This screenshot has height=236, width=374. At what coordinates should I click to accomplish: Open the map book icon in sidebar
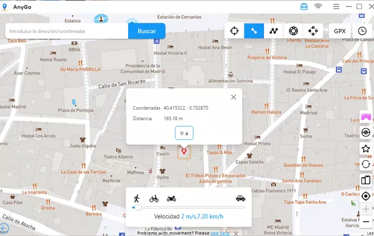(x=365, y=180)
